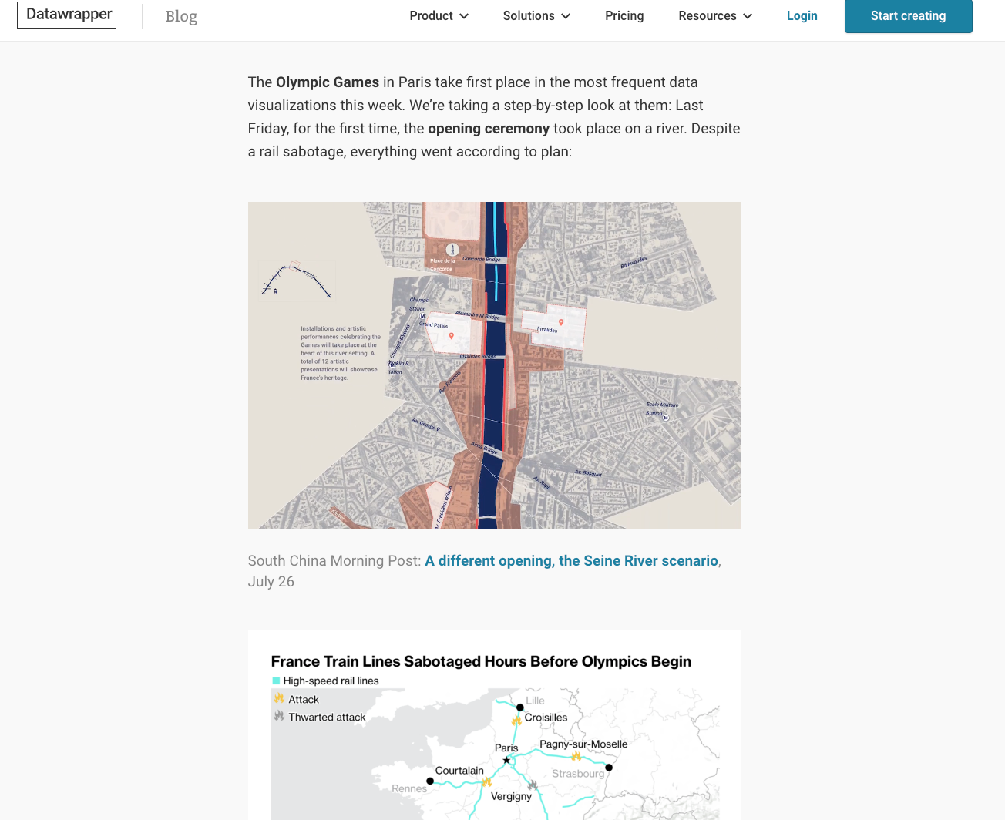1005x820 pixels.
Task: Click the Attack flame legend icon
Action: coord(279,698)
